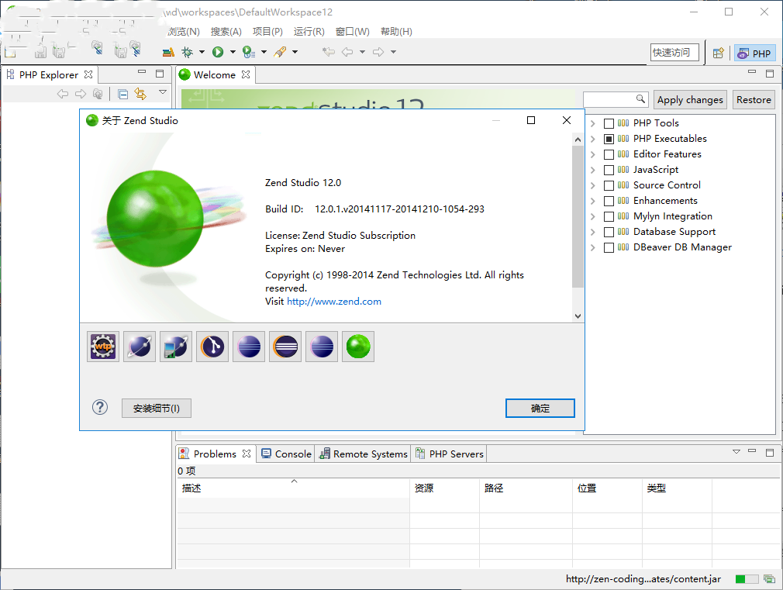Click Collapse All in PHP Explorer
Image resolution: width=783 pixels, height=590 pixels.
(x=122, y=94)
